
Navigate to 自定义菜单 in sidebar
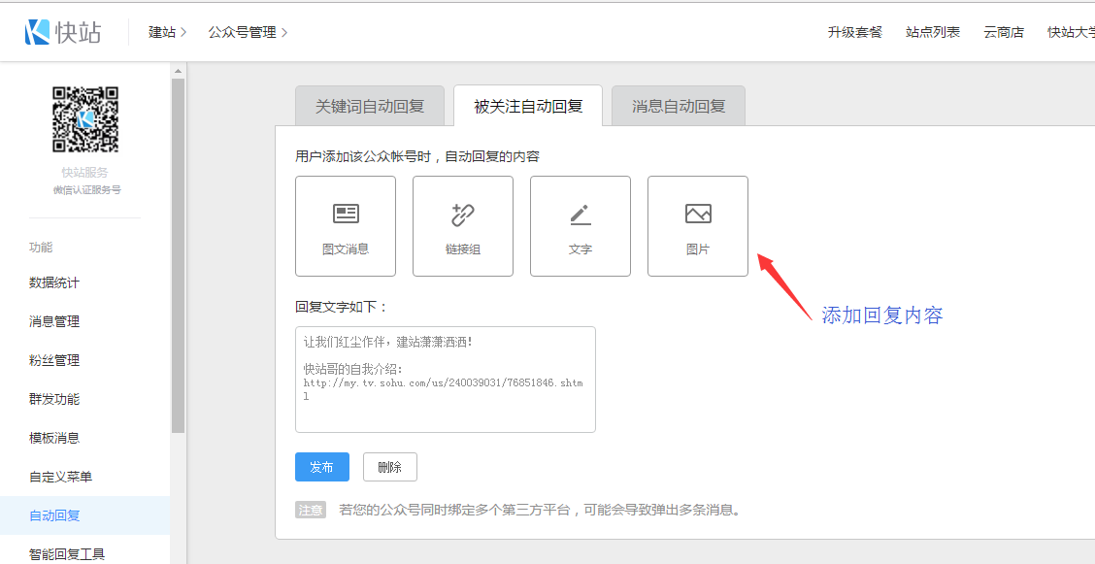(x=60, y=477)
